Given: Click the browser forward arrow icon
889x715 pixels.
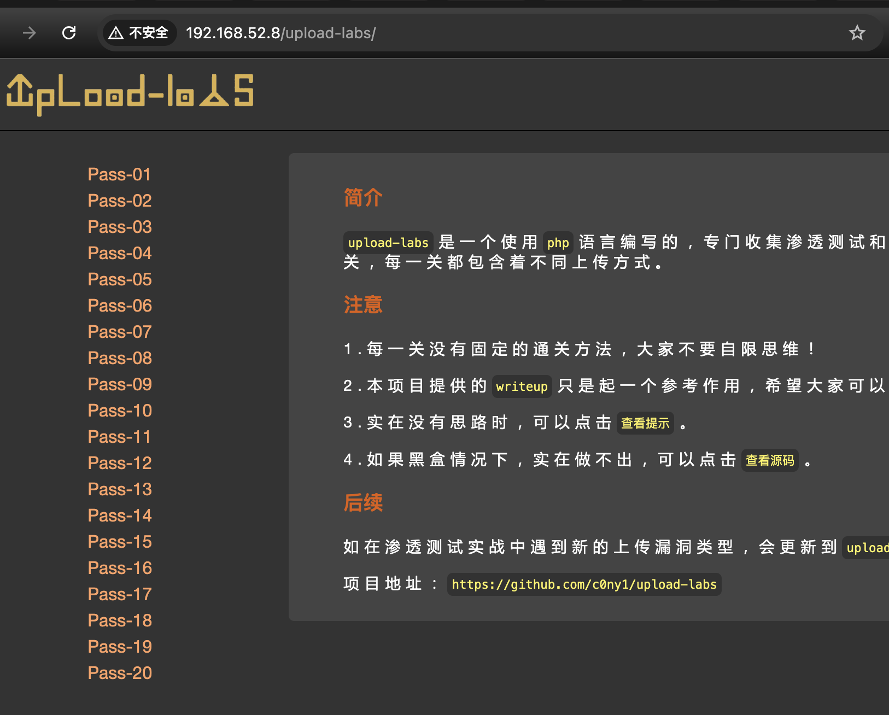Looking at the screenshot, I should [x=29, y=33].
